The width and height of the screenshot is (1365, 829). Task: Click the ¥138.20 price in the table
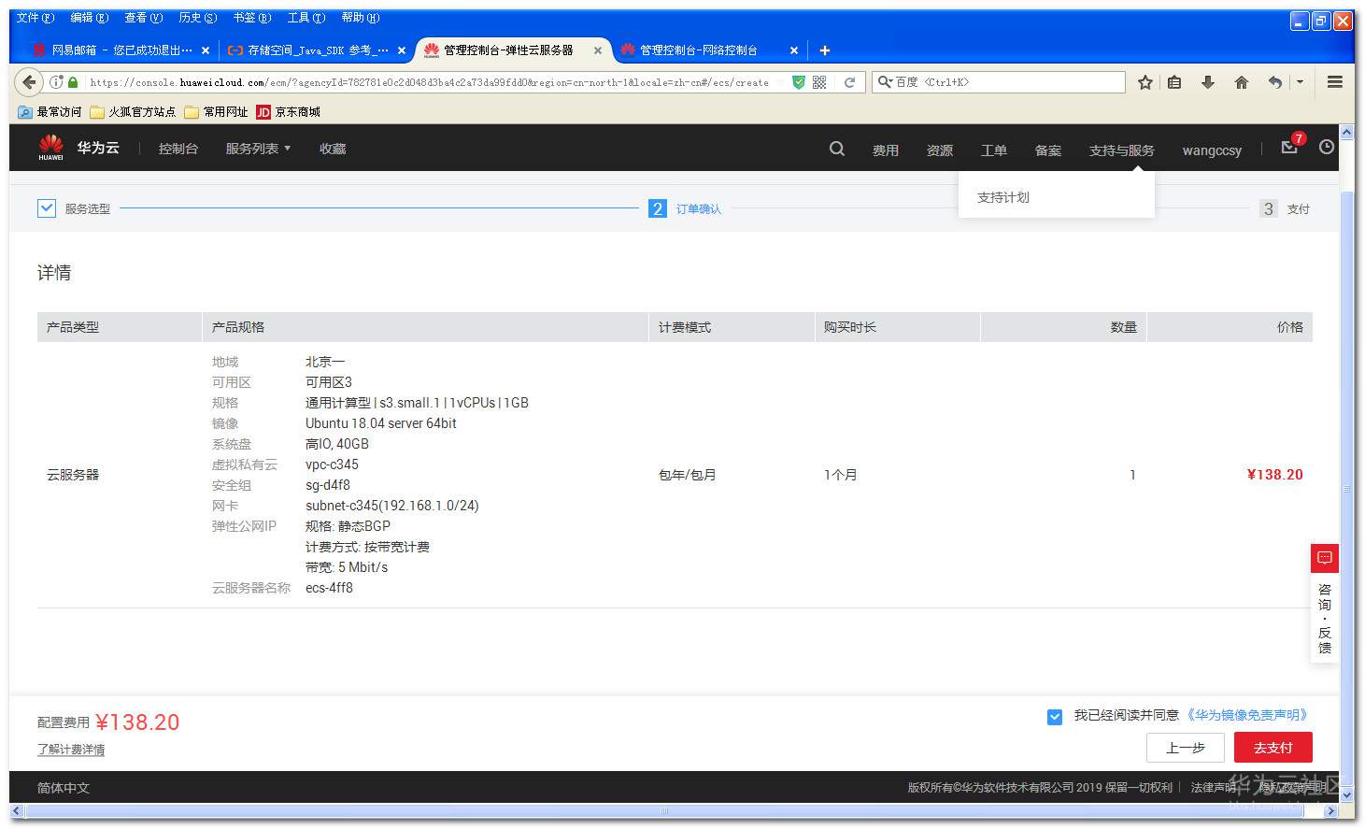click(1274, 475)
